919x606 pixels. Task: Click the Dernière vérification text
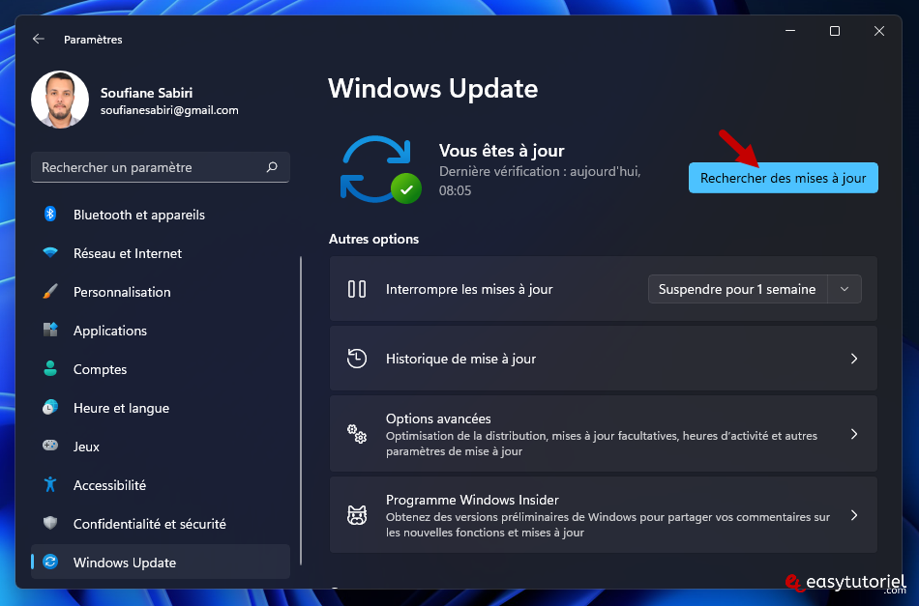tap(540, 181)
